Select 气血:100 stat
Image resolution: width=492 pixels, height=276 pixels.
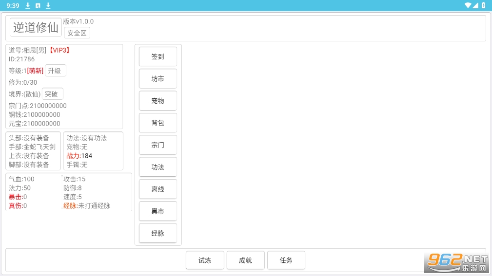tap(21, 179)
